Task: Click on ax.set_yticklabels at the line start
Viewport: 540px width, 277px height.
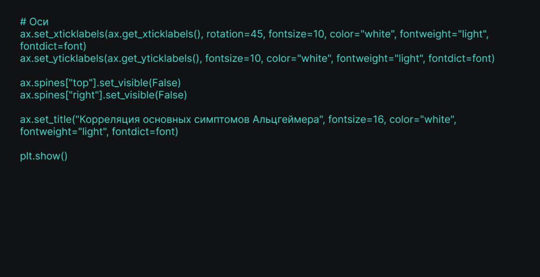Action: point(62,59)
